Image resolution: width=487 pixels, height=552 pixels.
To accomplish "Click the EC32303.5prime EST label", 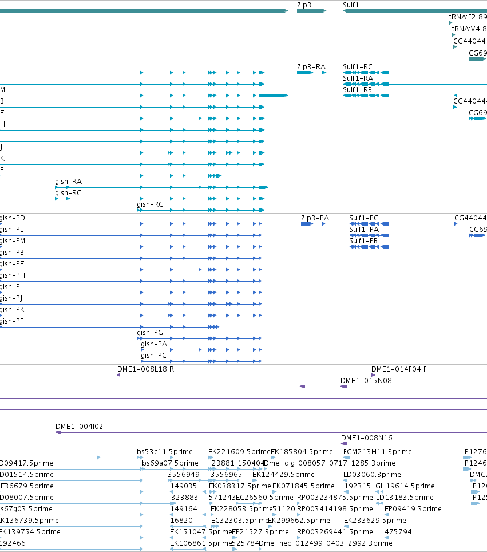I will [240, 521].
